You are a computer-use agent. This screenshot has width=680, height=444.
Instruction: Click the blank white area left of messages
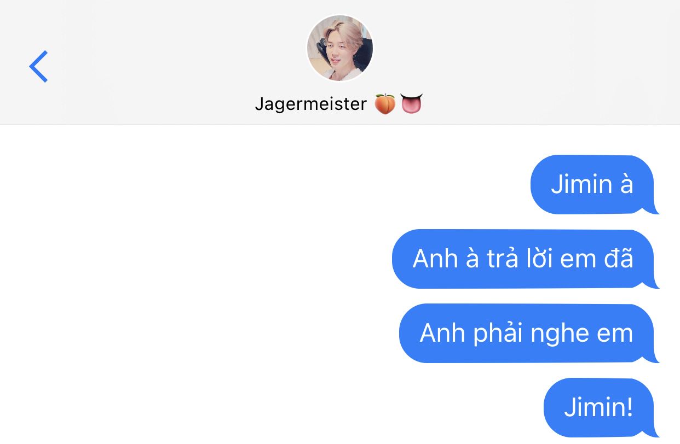point(192,284)
